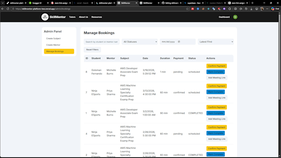This screenshot has height=158, width=281.
Task: Open browser settings ellipsis menu
Action: (x=267, y=9)
